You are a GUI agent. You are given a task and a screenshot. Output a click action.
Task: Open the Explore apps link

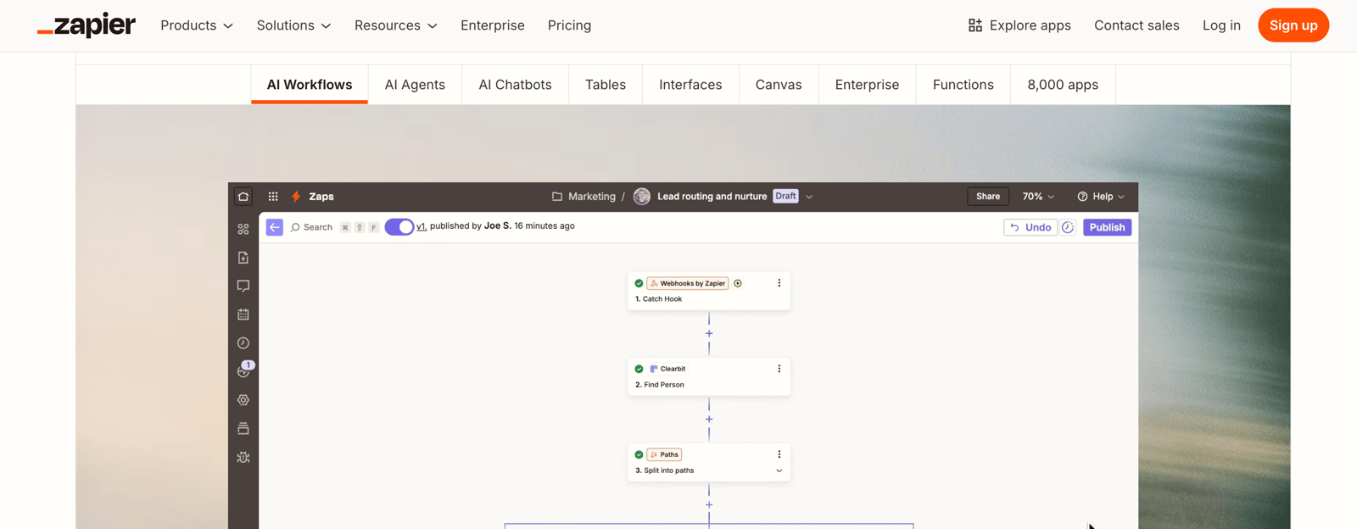[1019, 25]
